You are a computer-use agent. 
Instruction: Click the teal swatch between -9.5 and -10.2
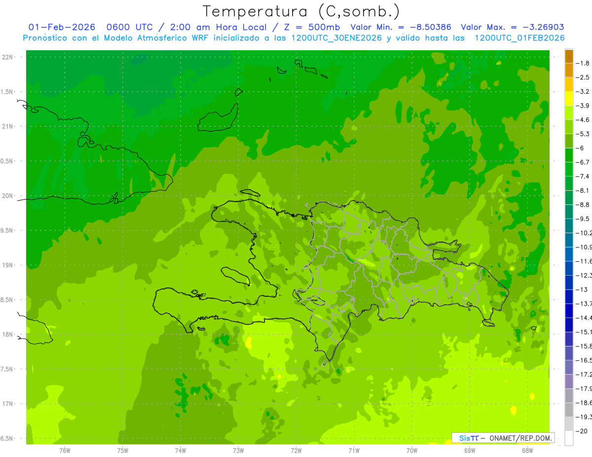pyautogui.click(x=569, y=226)
